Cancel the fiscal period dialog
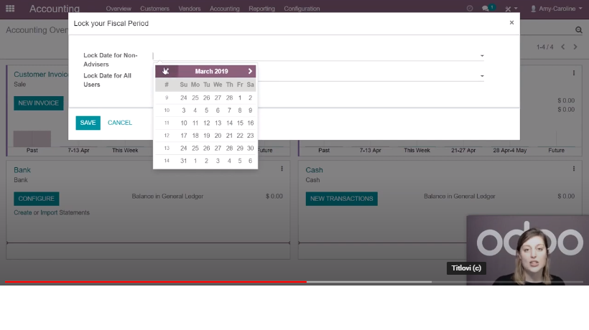 pos(120,123)
